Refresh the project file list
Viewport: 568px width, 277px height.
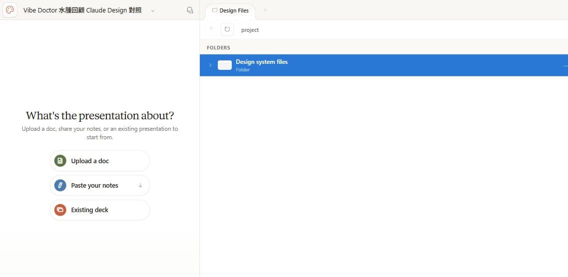coord(227,29)
